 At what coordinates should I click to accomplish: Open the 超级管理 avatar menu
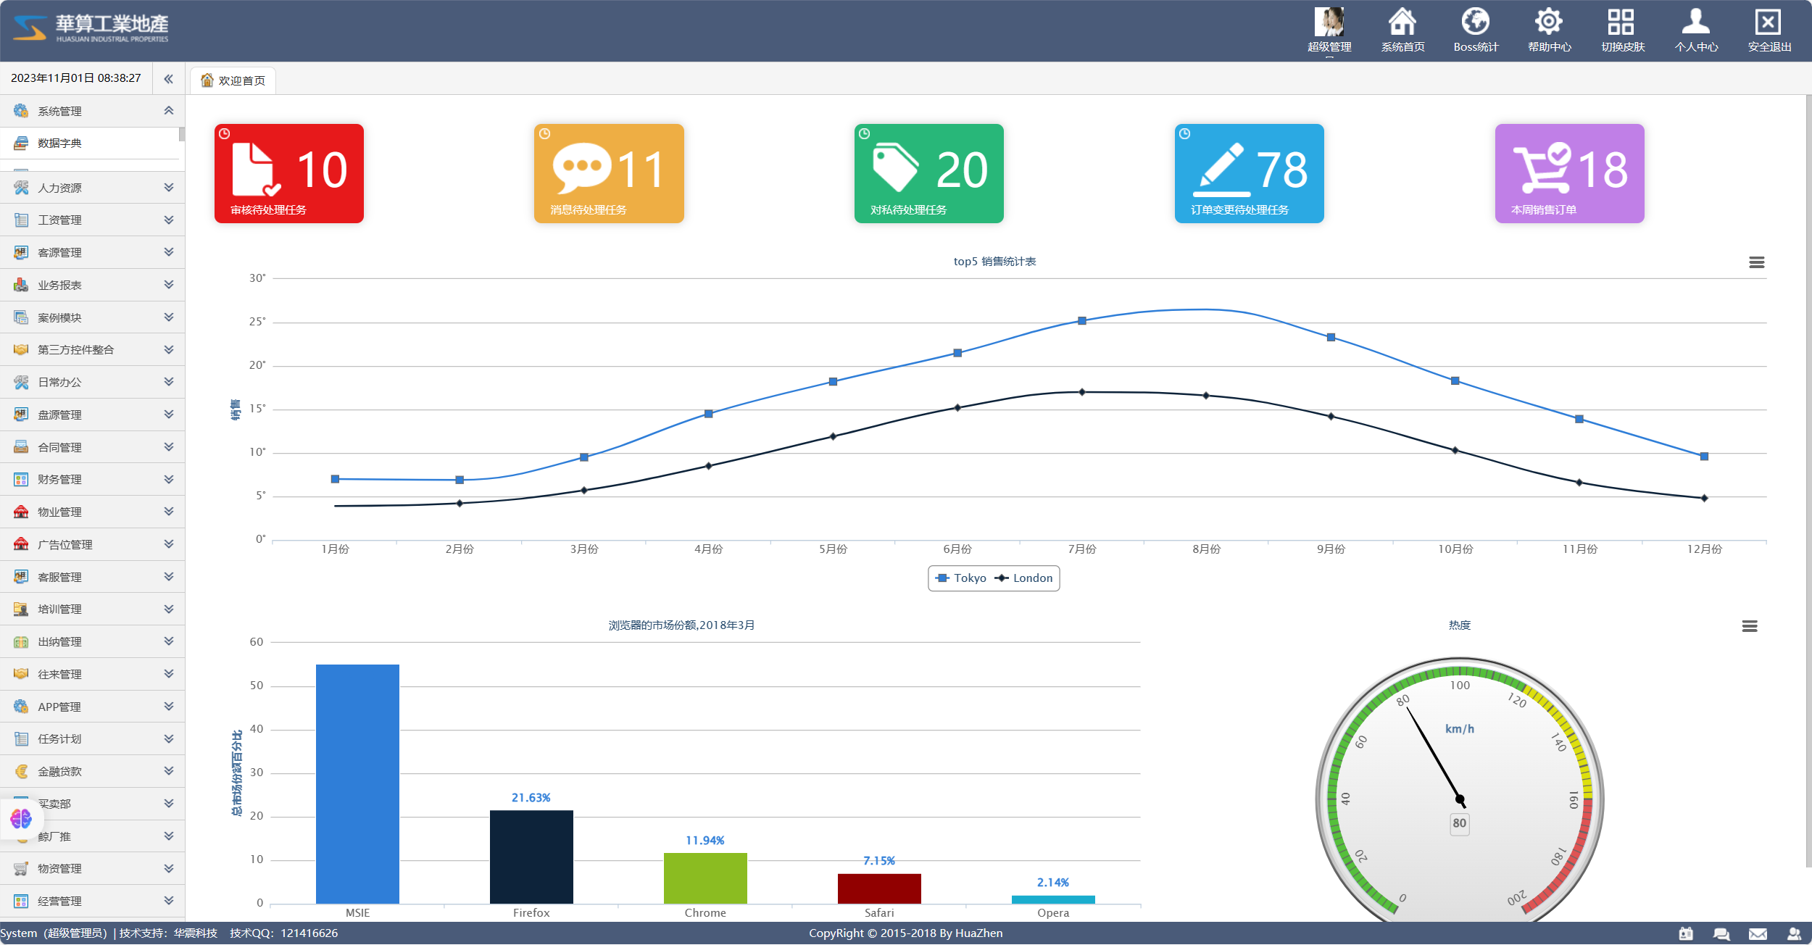(1329, 30)
